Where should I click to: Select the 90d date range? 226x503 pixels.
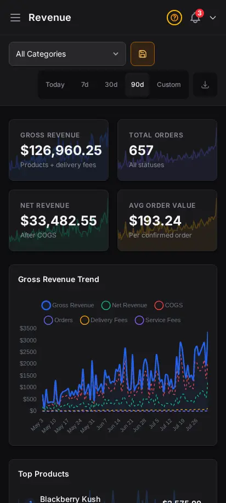(137, 85)
